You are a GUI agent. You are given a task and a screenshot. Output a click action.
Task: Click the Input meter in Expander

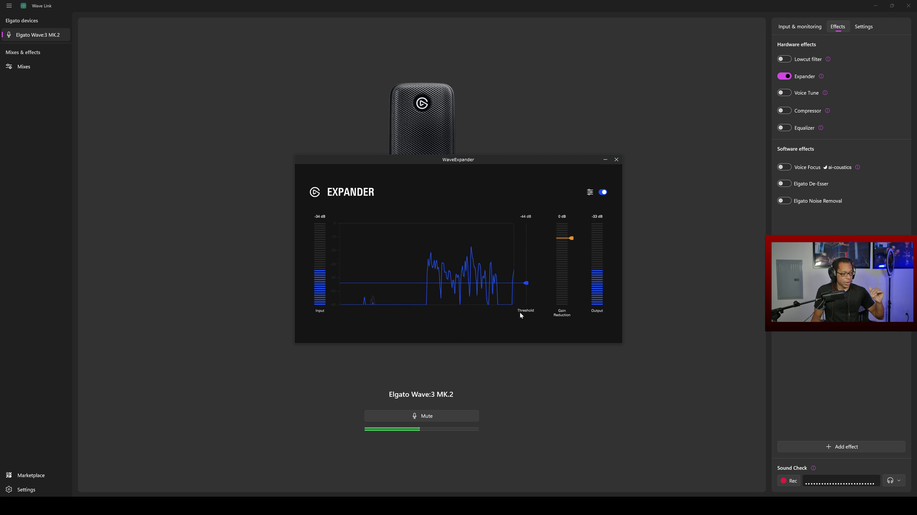tap(320, 264)
